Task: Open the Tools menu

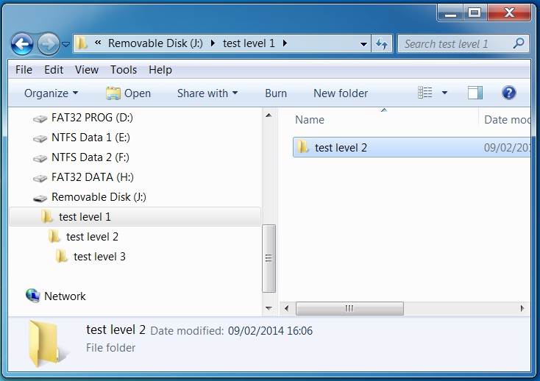Action: (124, 70)
